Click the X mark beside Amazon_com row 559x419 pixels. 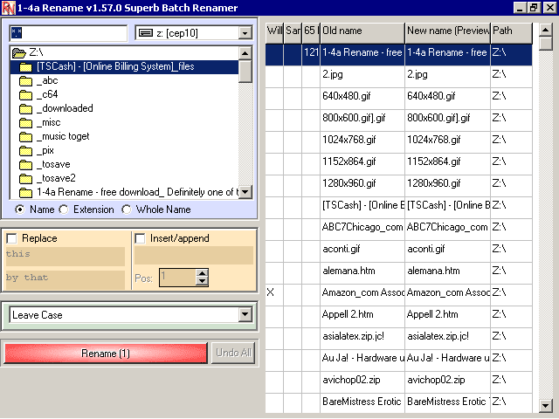pyautogui.click(x=271, y=292)
